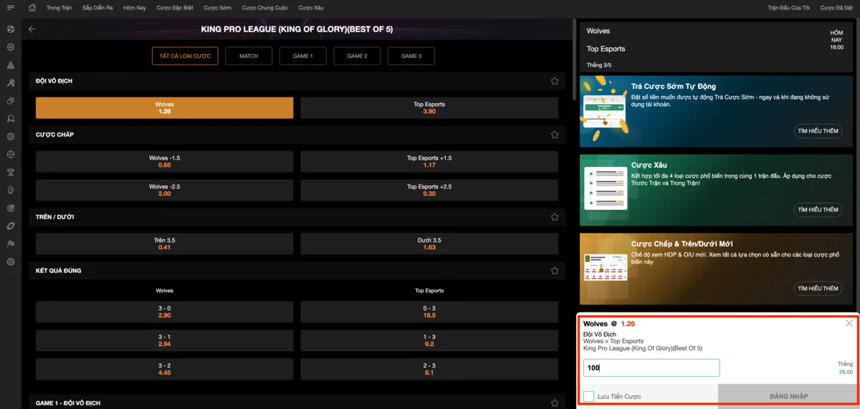
Task: Select correct score 1 - 3 at 9.2
Action: tap(429, 340)
